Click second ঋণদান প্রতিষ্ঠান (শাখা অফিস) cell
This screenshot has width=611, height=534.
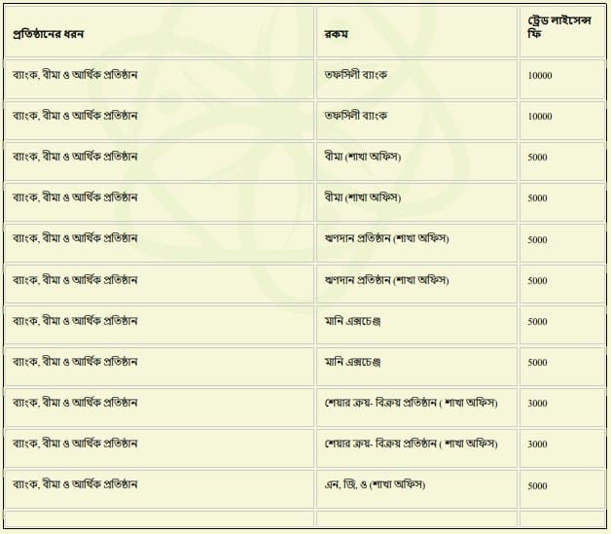tap(386, 280)
